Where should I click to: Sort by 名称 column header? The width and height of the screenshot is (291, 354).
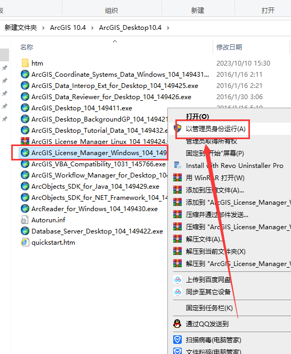coord(27,47)
